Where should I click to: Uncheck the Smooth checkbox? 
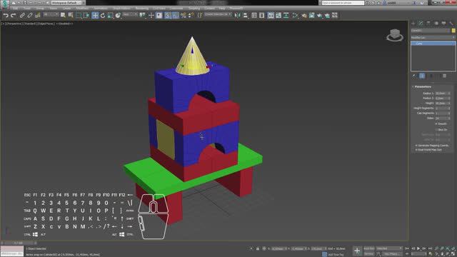point(436,124)
